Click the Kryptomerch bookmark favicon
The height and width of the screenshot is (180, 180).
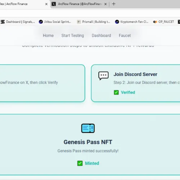click(x=117, y=22)
